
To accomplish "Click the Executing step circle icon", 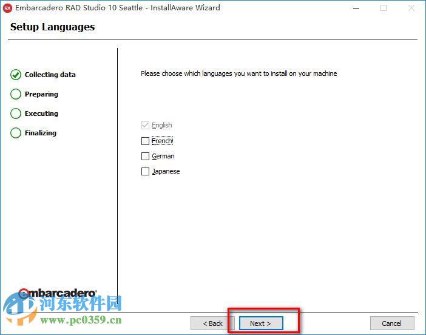I will [x=16, y=113].
